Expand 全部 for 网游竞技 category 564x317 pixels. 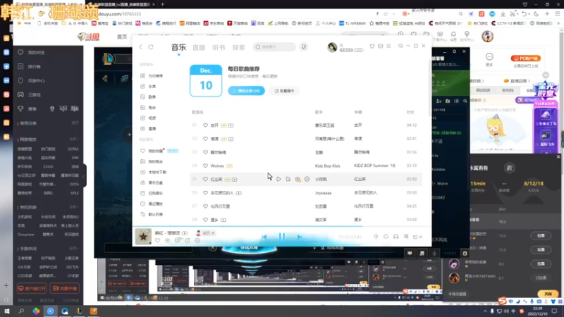tap(74, 139)
